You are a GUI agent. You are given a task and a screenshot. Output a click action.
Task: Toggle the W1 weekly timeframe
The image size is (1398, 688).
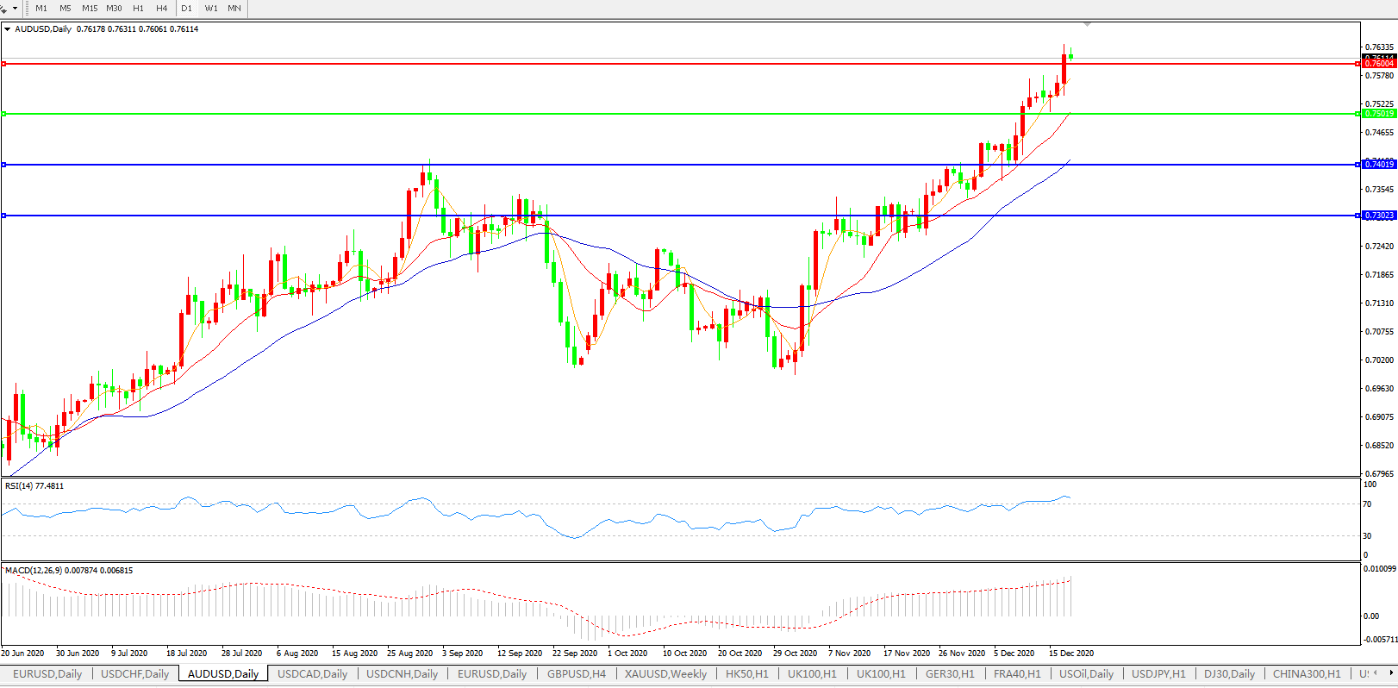tap(211, 8)
